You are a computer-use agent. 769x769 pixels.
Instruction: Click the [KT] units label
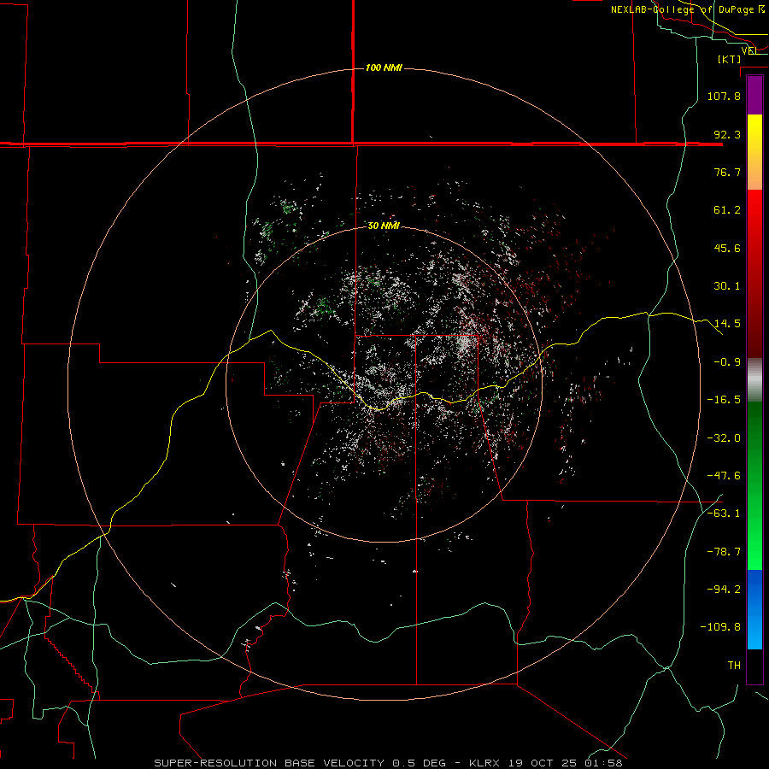coord(730,59)
